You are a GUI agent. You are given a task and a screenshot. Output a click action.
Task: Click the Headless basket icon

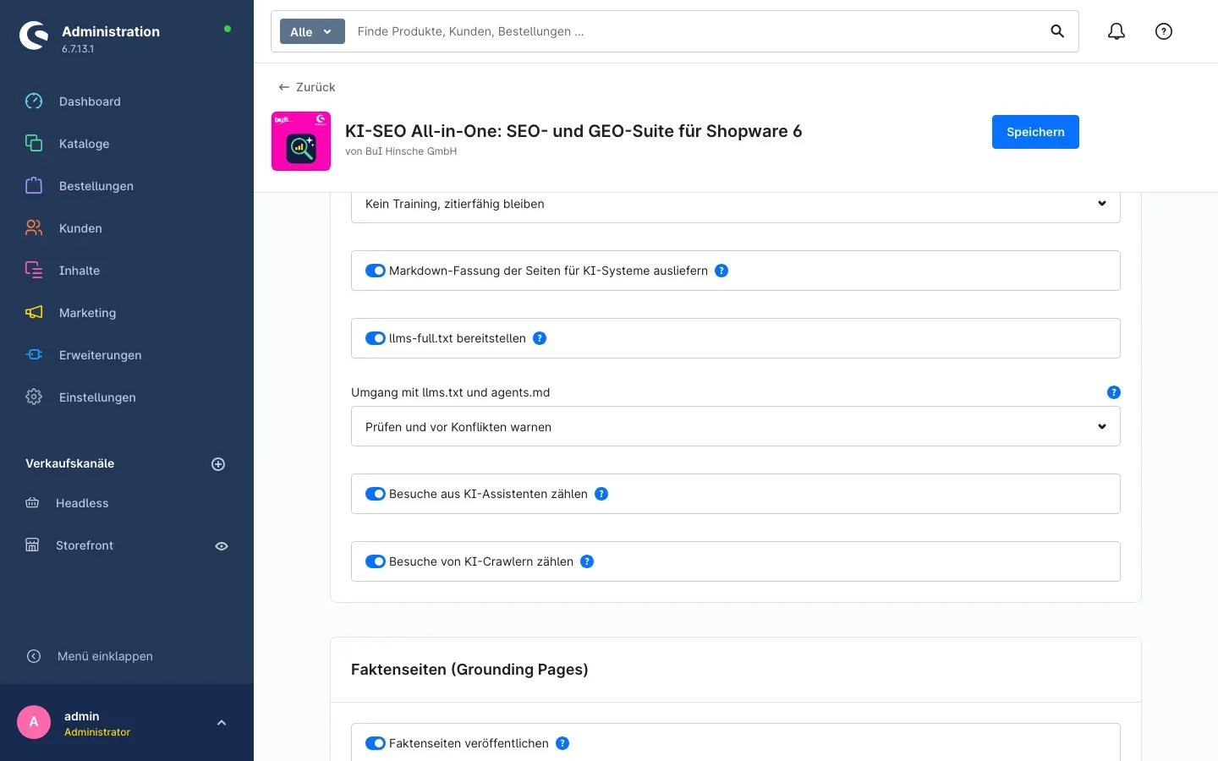(32, 503)
